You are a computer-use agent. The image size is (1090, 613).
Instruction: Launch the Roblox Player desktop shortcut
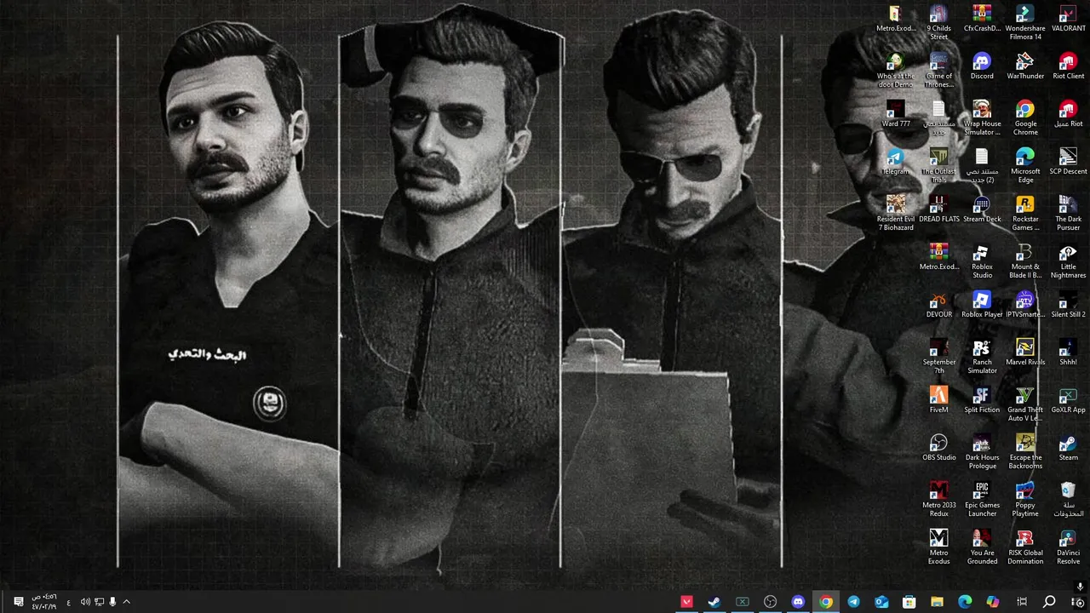(982, 306)
